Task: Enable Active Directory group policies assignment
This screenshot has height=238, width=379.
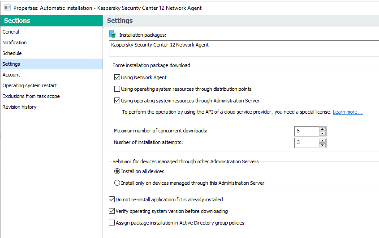Action: 112,223
